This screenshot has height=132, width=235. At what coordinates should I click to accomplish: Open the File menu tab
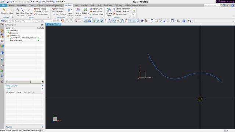(x=3, y=5)
